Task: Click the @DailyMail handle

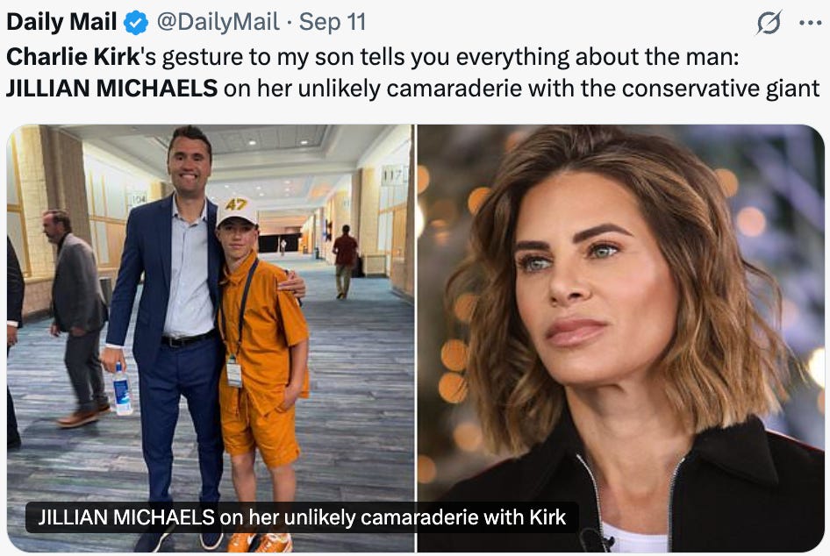Action: click(218, 22)
